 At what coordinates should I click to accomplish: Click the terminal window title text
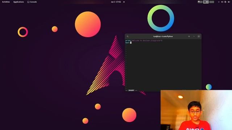(163, 36)
